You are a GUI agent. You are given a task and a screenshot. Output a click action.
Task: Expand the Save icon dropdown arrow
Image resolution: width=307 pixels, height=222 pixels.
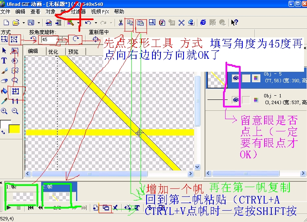click(39, 22)
